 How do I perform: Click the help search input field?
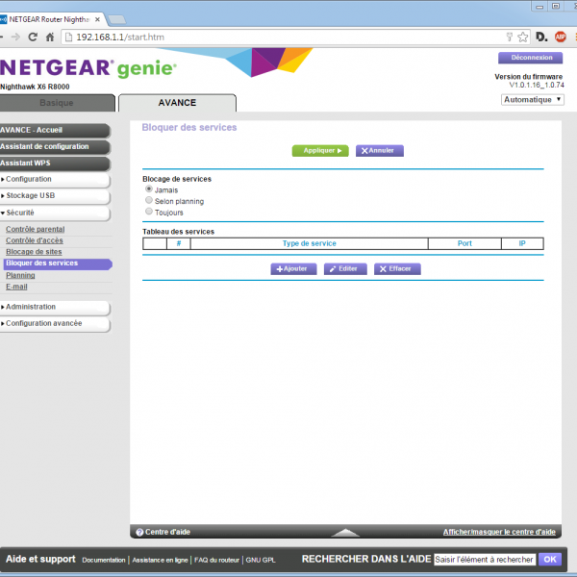tap(484, 559)
